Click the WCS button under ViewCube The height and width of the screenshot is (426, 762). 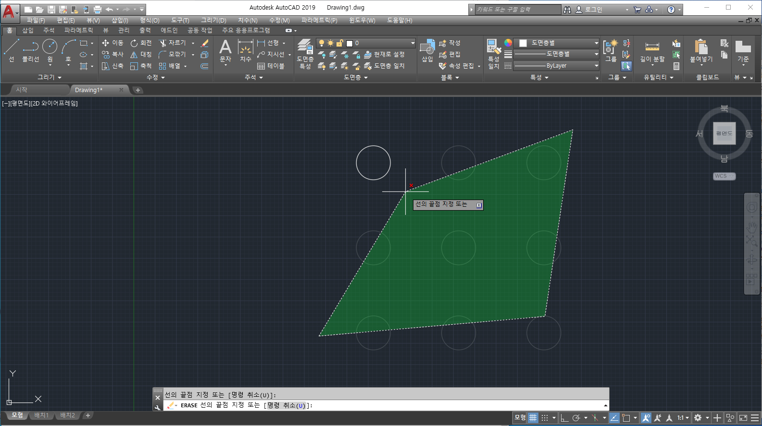(724, 176)
